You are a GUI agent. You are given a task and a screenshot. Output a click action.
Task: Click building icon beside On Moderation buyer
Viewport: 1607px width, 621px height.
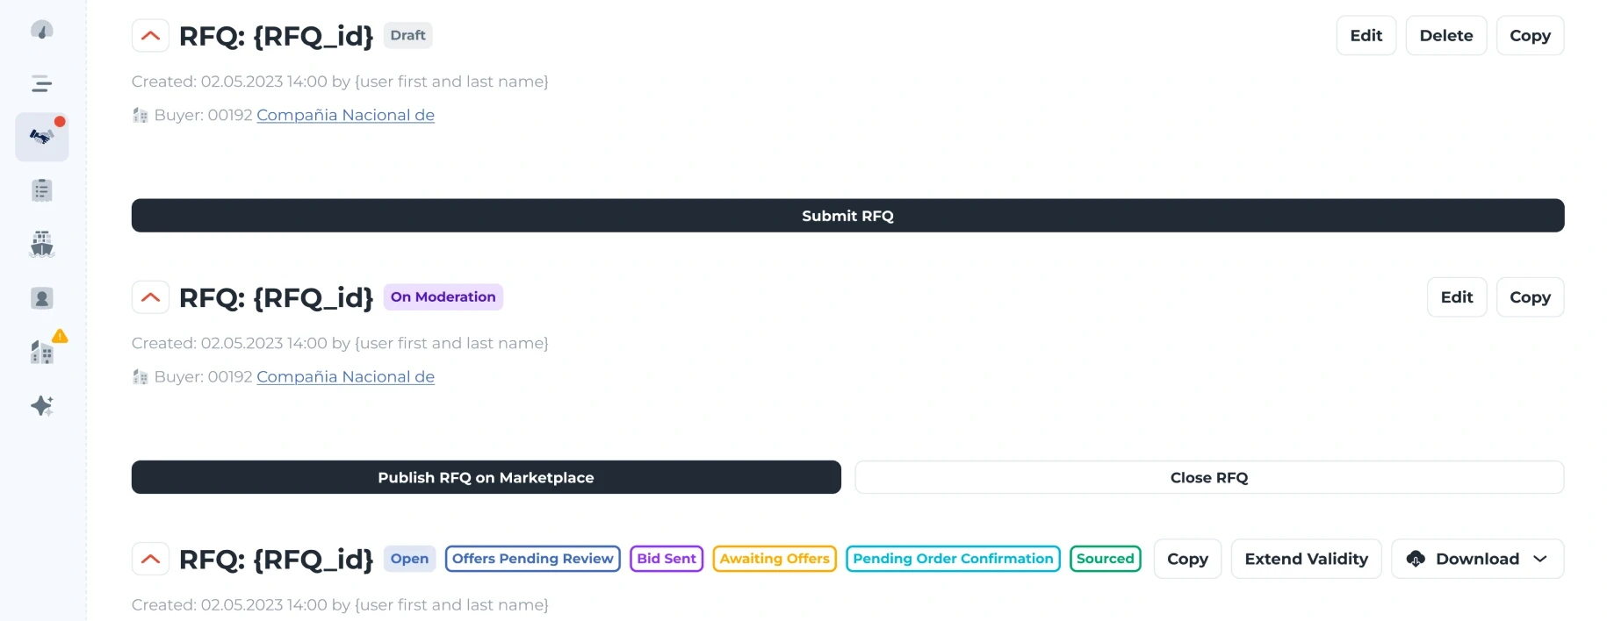pyautogui.click(x=140, y=377)
